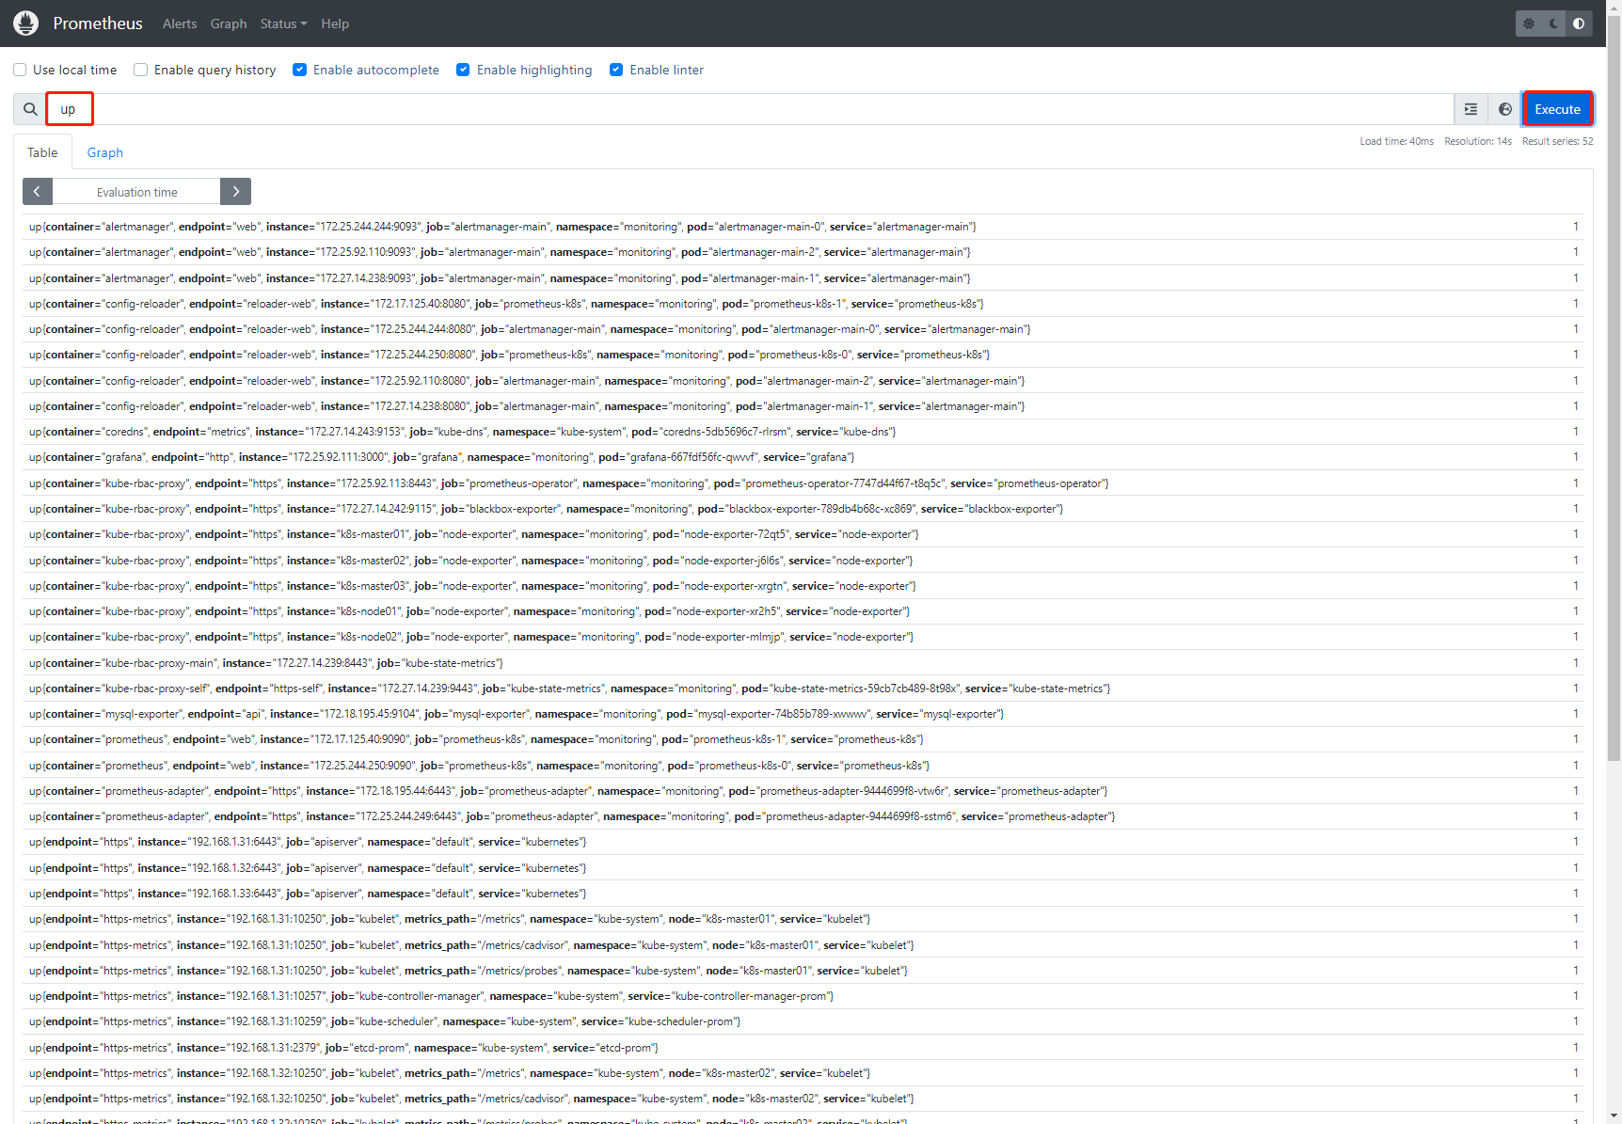Click the "Result series: 52" statistic
This screenshot has width=1622, height=1124.
(1558, 141)
